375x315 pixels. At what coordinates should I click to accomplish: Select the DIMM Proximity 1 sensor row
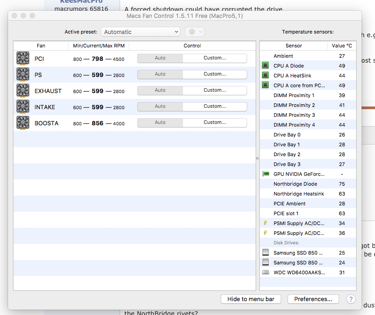pos(308,95)
